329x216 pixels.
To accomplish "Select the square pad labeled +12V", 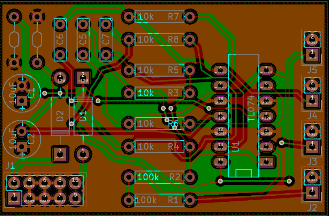I will click(83, 77).
